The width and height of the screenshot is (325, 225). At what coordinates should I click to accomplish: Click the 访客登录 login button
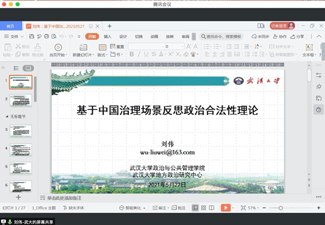282,26
